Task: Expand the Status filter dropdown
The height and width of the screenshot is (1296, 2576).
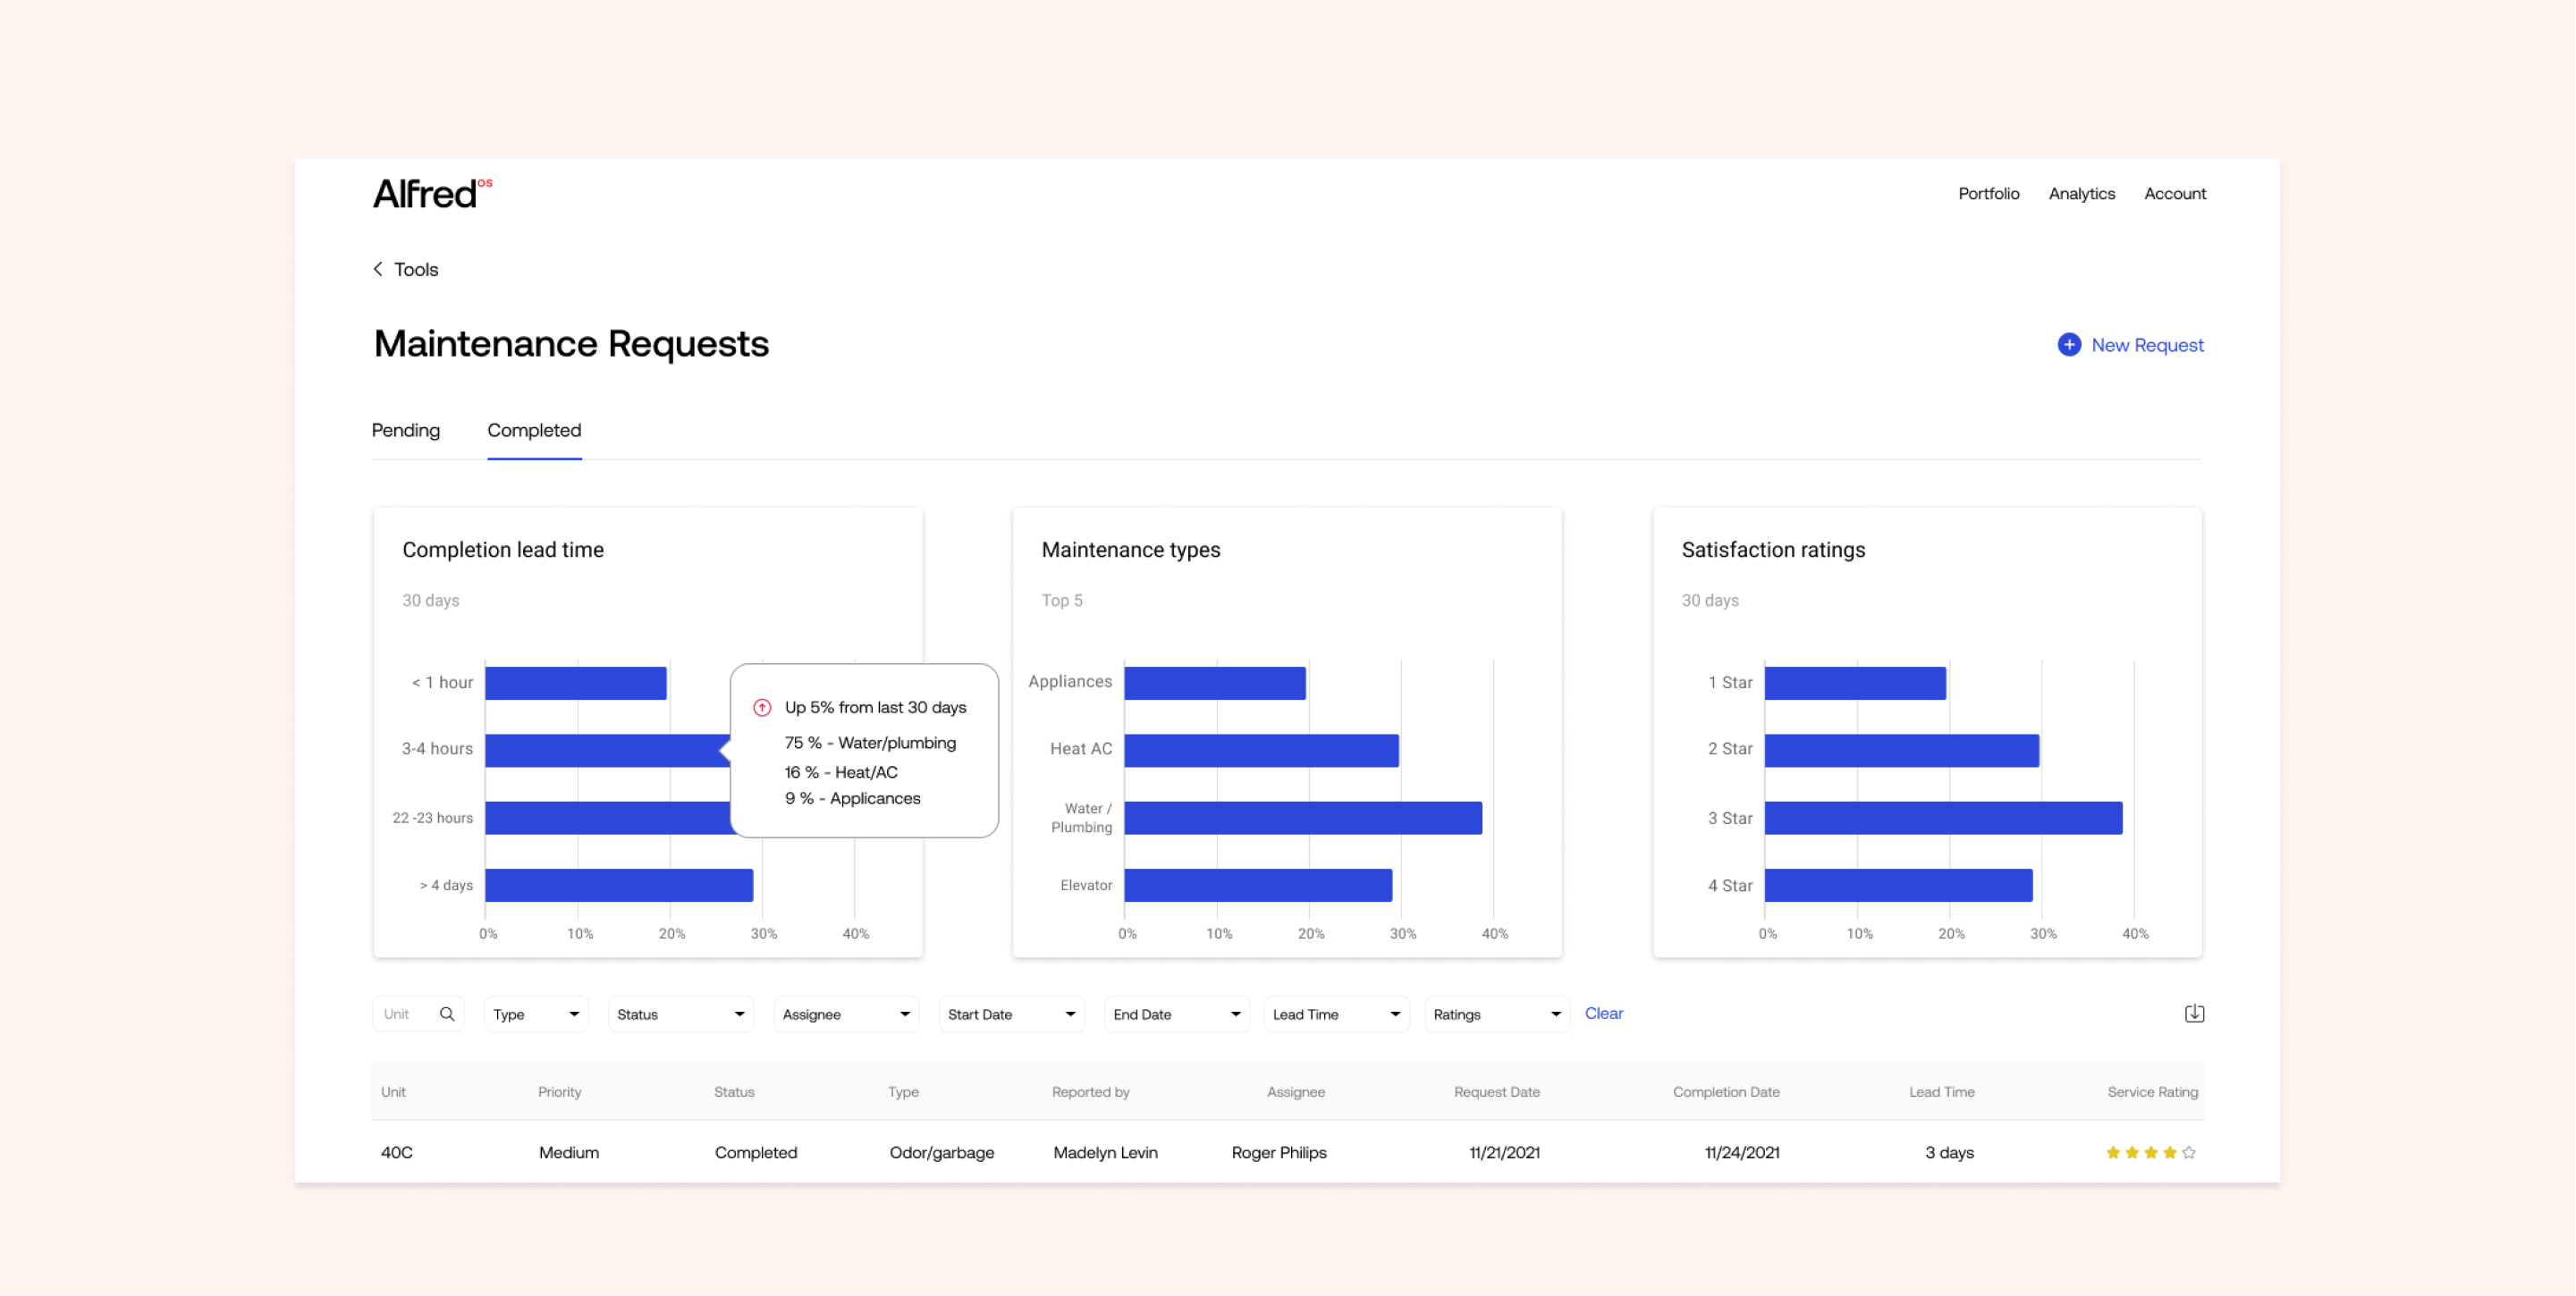Action: (x=680, y=1014)
